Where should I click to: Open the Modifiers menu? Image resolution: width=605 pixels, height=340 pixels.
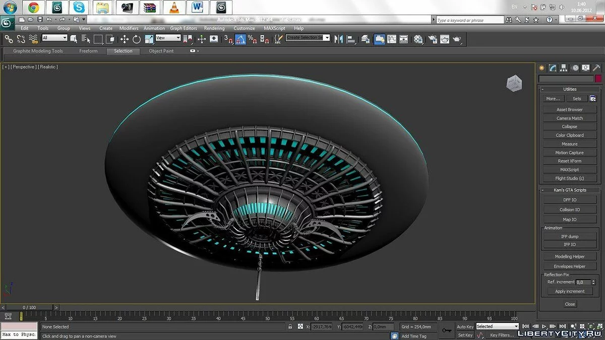129,28
